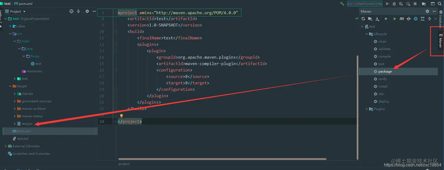Collapse All in Project panel header

(x=78, y=11)
